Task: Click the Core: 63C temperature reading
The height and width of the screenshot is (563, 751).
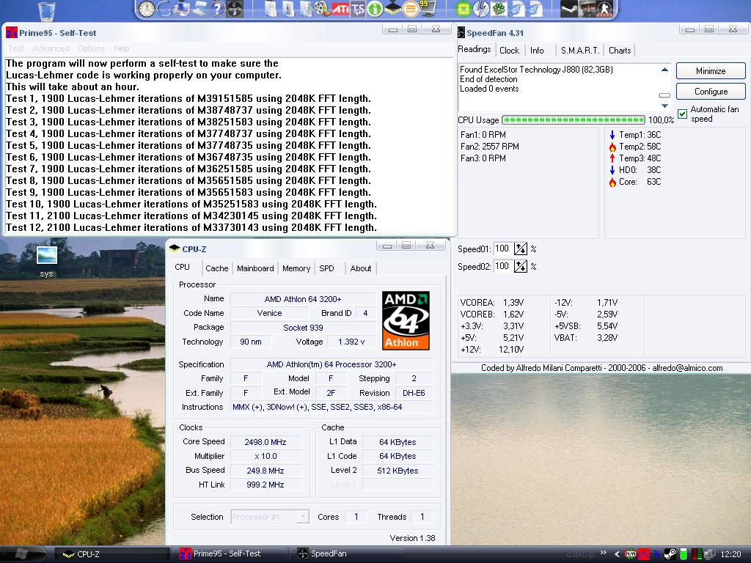Action: point(634,182)
